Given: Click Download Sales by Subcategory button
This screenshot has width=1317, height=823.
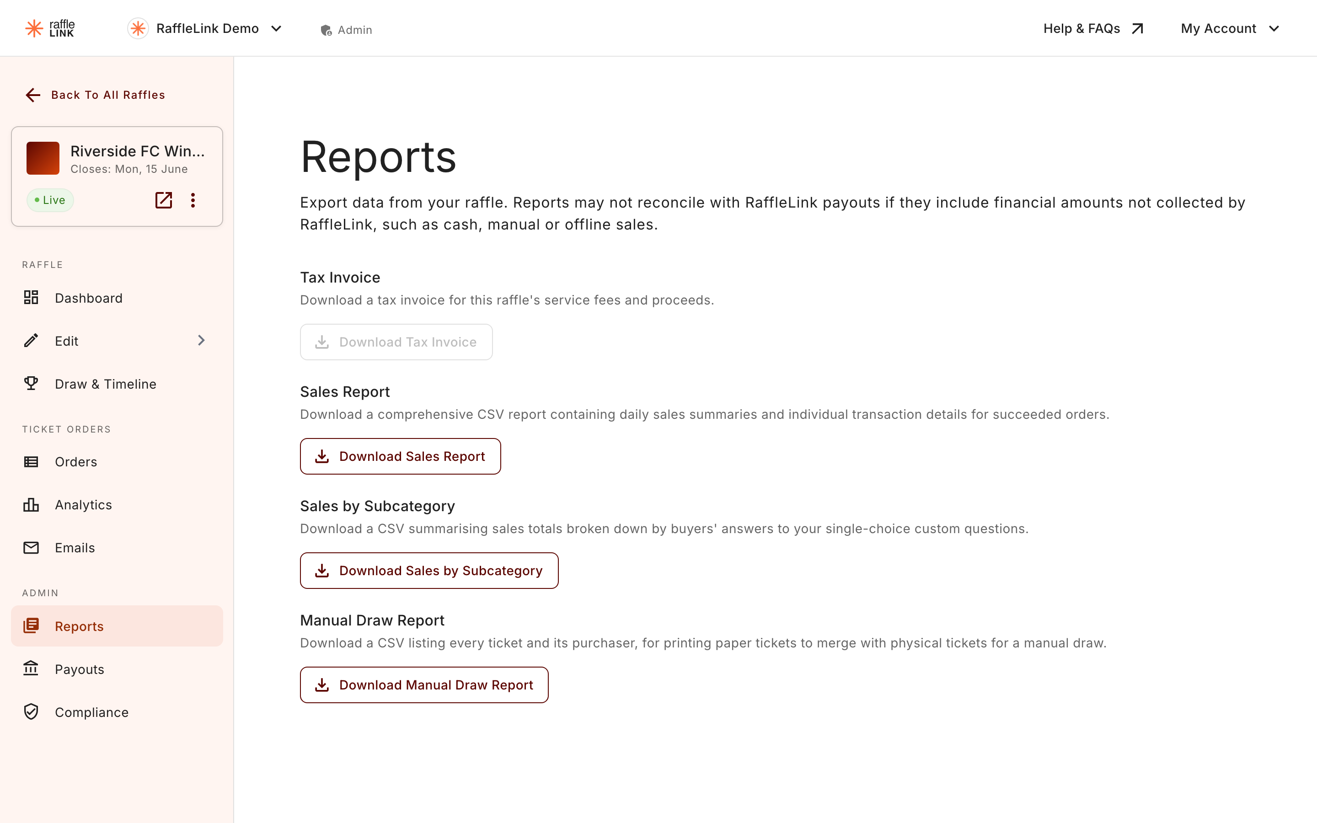Looking at the screenshot, I should coord(429,571).
